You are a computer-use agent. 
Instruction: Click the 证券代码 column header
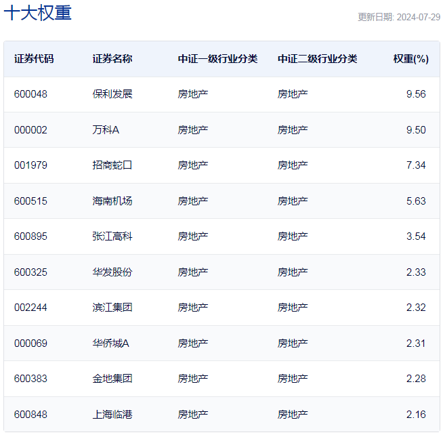click(x=34, y=59)
